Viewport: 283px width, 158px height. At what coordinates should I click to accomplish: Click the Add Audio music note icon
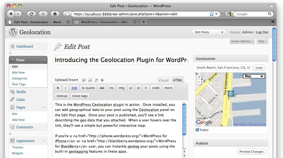tap(96, 80)
